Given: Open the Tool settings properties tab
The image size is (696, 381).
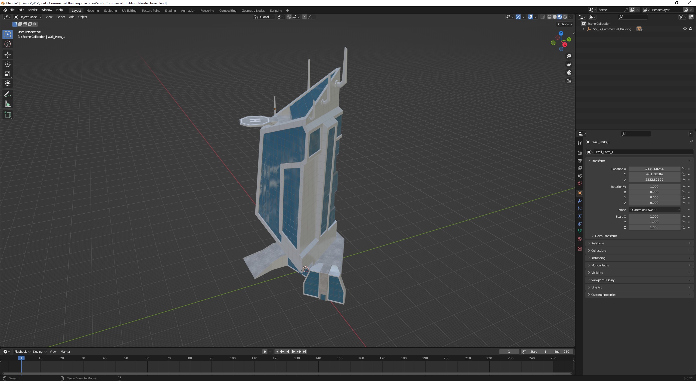Looking at the screenshot, I should pyautogui.click(x=580, y=143).
